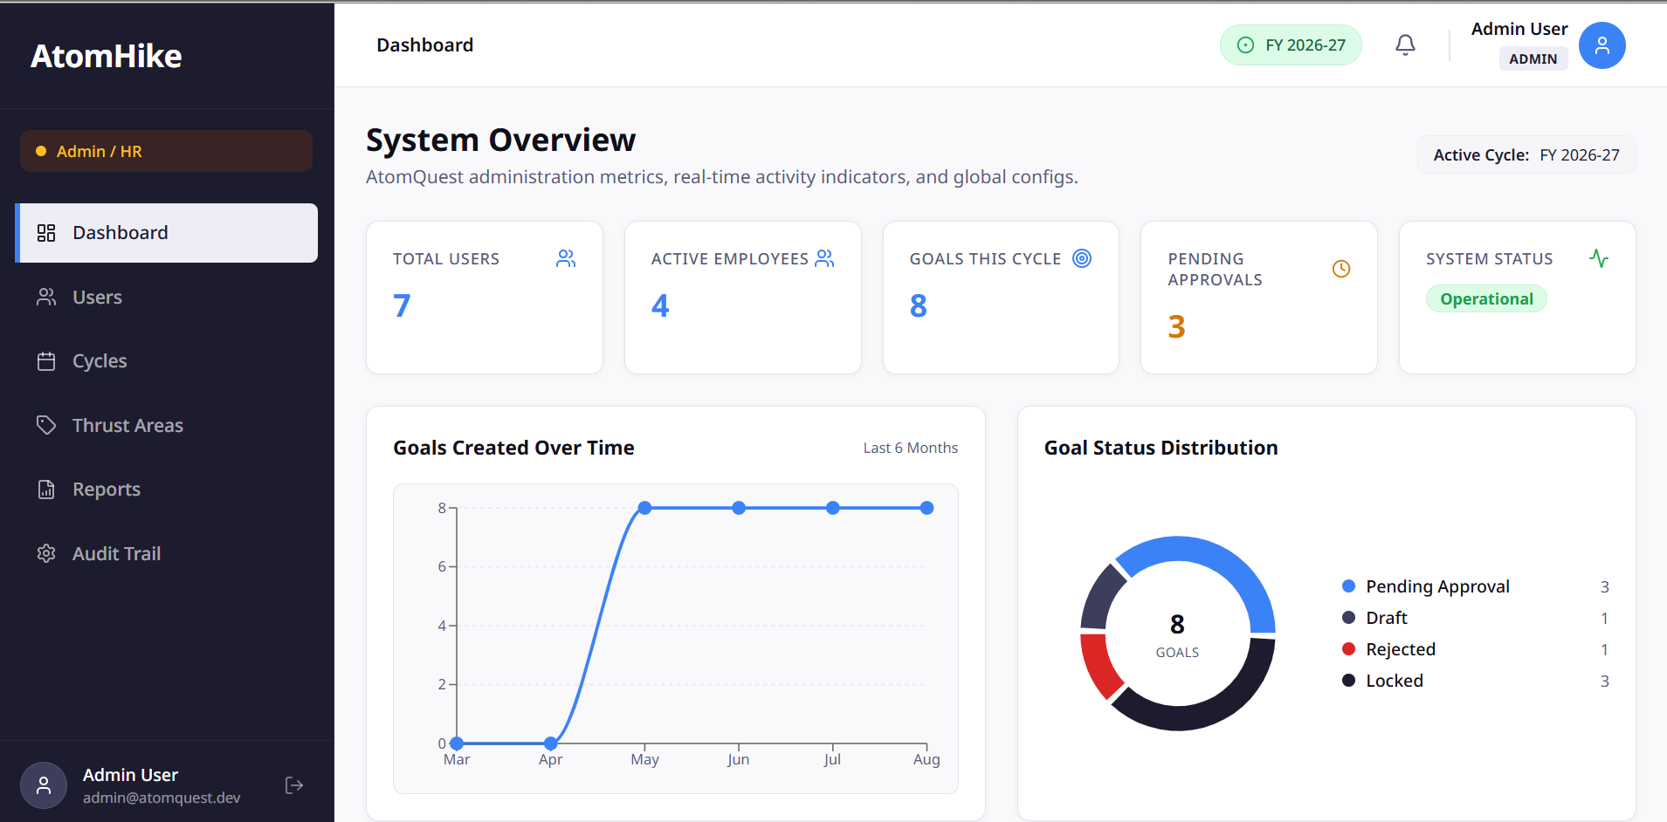Click the ADMIN role tag in header
This screenshot has width=1667, height=822.
pyautogui.click(x=1533, y=58)
